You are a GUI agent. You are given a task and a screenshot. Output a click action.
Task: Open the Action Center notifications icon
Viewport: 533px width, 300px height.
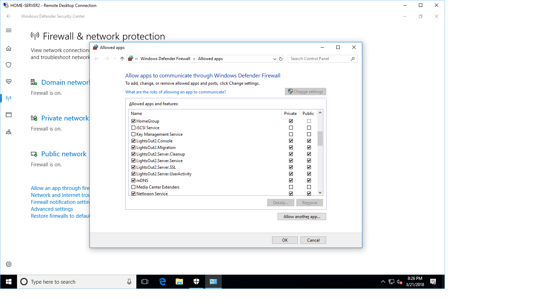433,282
